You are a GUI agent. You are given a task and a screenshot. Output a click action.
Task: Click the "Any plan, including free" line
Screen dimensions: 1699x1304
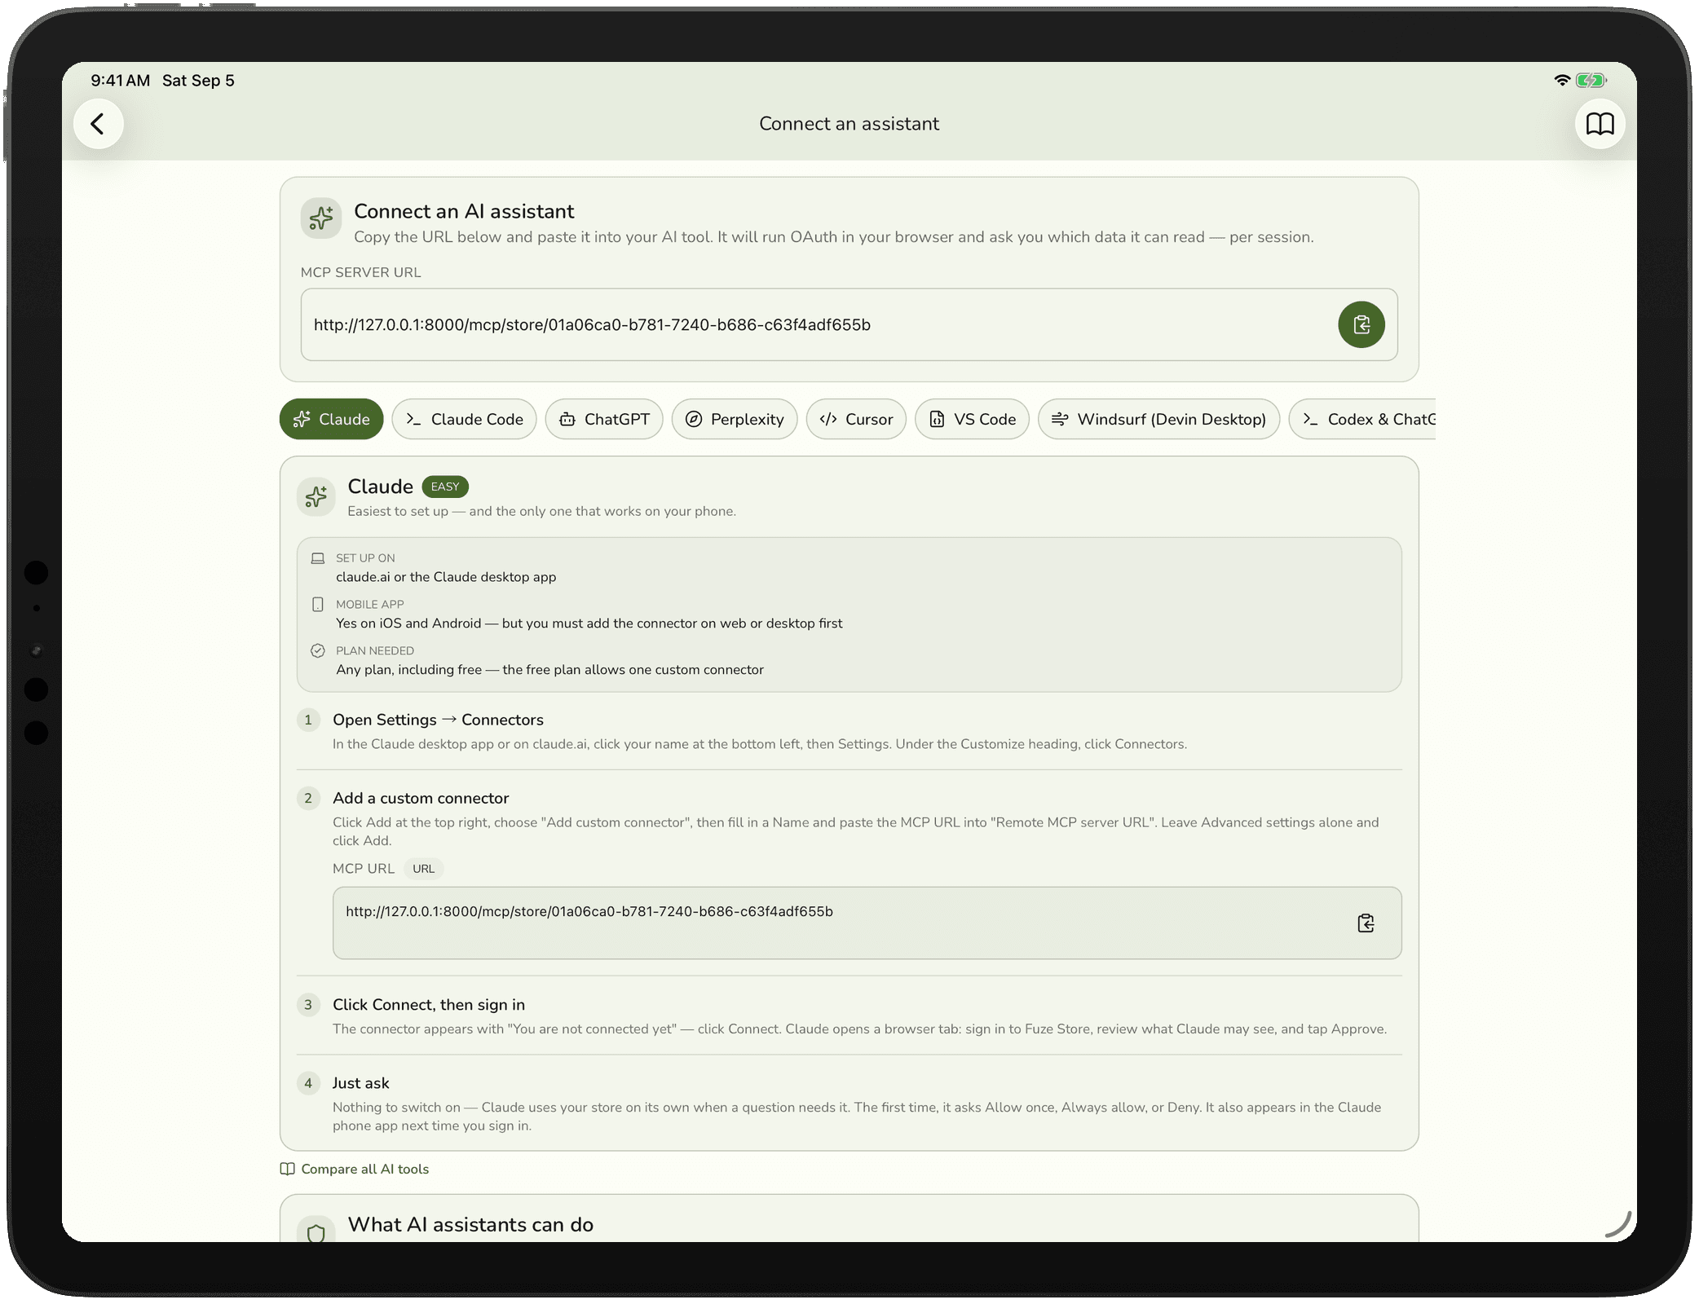[549, 670]
